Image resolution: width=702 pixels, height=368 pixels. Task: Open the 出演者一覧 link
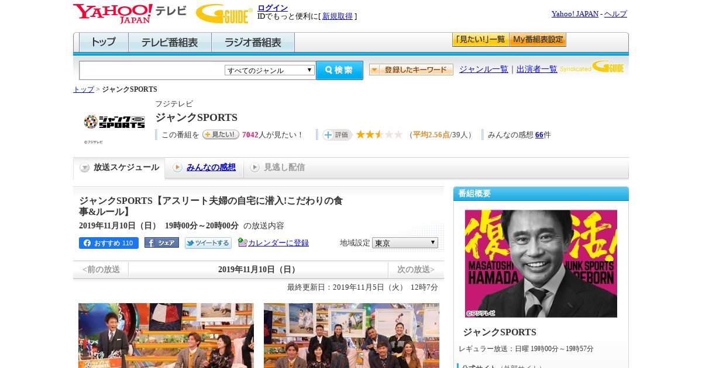pos(537,69)
